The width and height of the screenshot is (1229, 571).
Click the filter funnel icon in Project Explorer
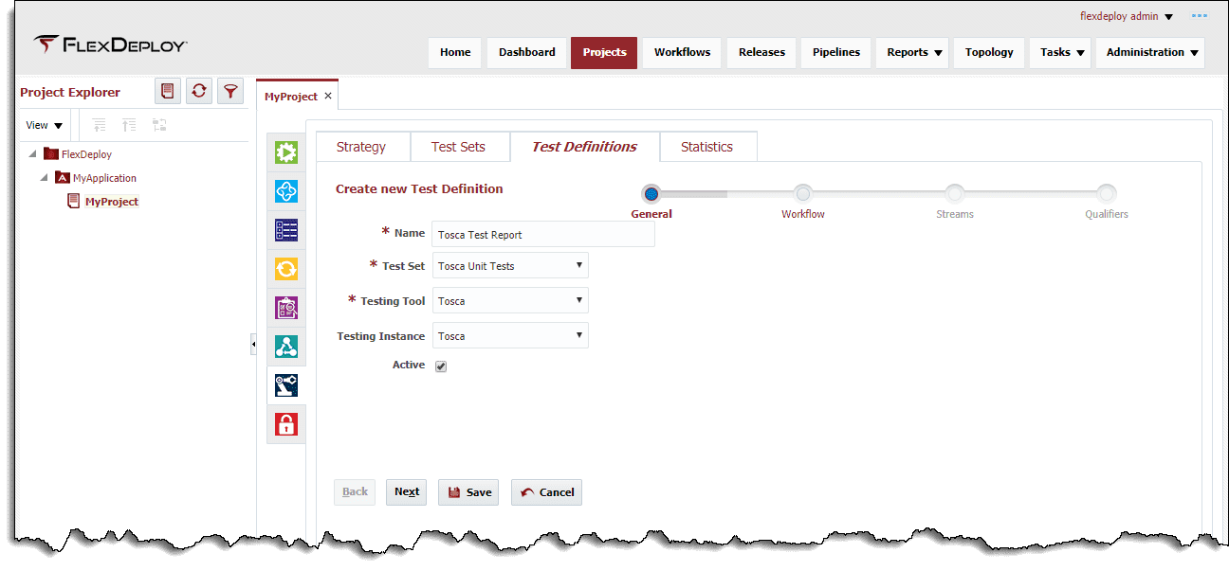pos(230,91)
